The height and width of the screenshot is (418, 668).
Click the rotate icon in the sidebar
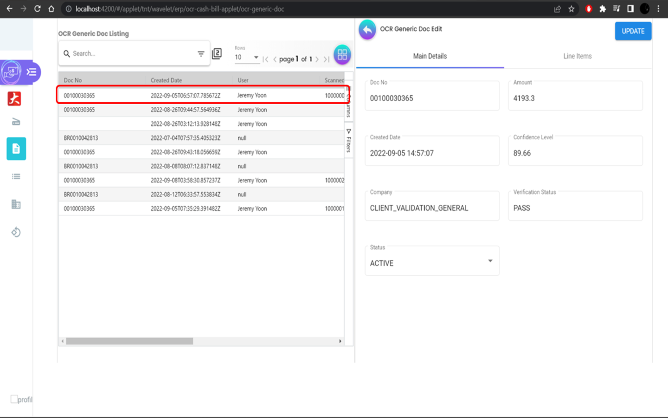16,232
